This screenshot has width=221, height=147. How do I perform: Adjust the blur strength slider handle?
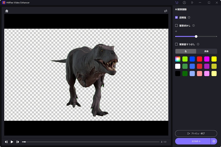[196, 36]
